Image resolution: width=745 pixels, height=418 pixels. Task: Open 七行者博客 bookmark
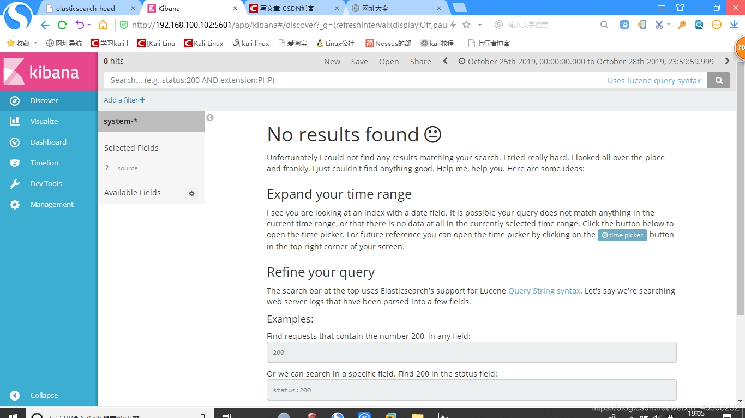coord(488,43)
